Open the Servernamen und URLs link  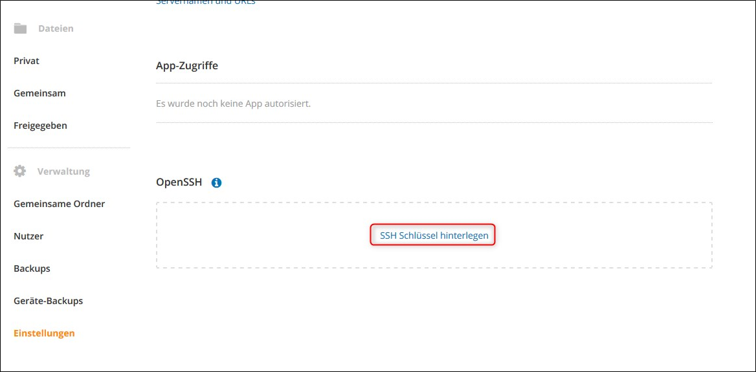(206, 2)
